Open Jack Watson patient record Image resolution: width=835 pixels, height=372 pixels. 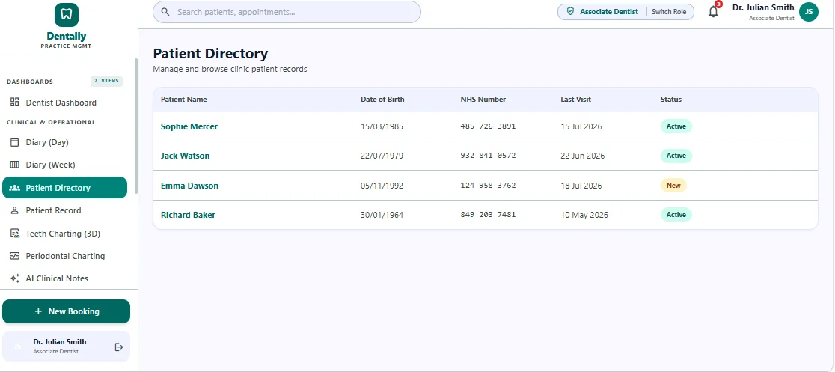(186, 156)
